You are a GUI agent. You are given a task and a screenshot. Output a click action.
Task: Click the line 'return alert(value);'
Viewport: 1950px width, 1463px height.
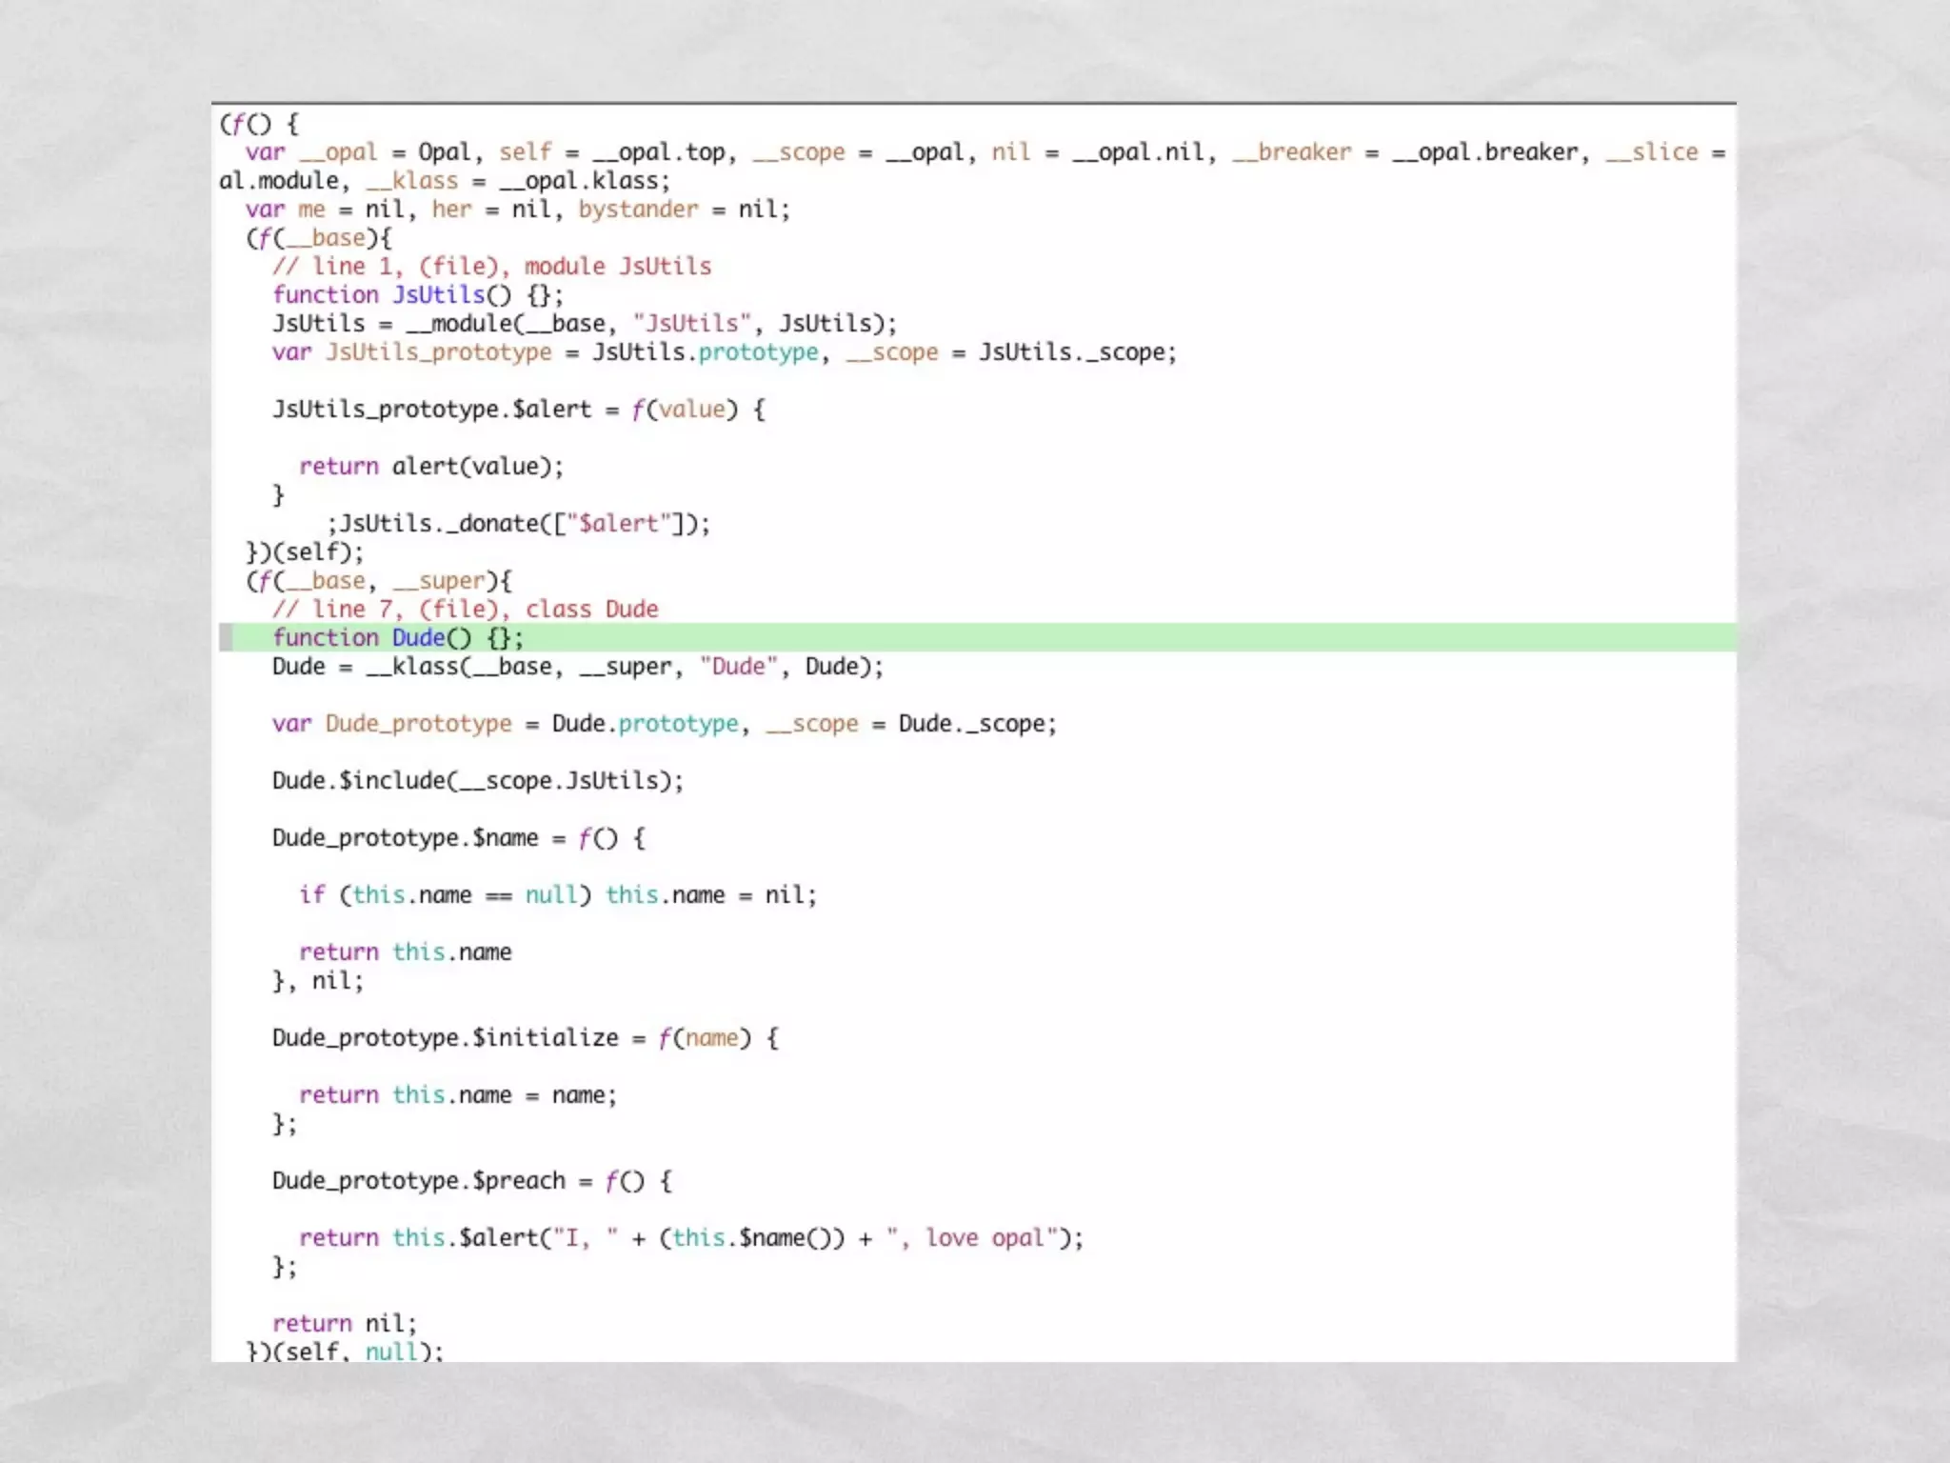tap(431, 467)
